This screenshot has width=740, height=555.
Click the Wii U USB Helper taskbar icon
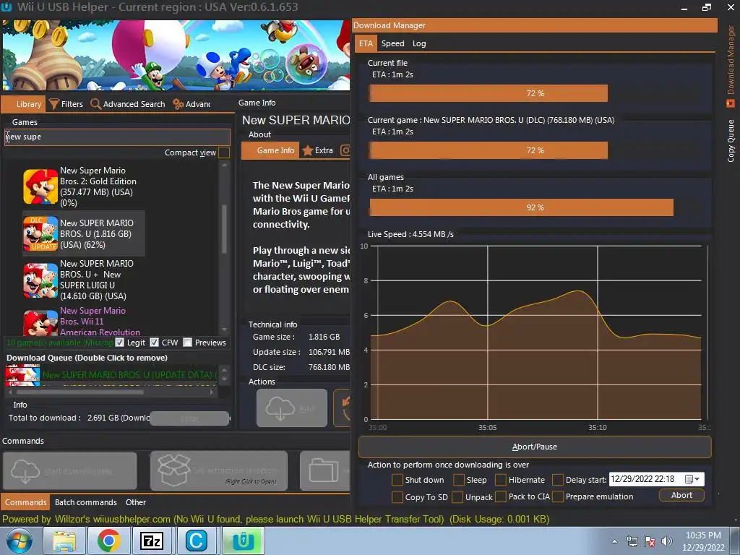(243, 541)
